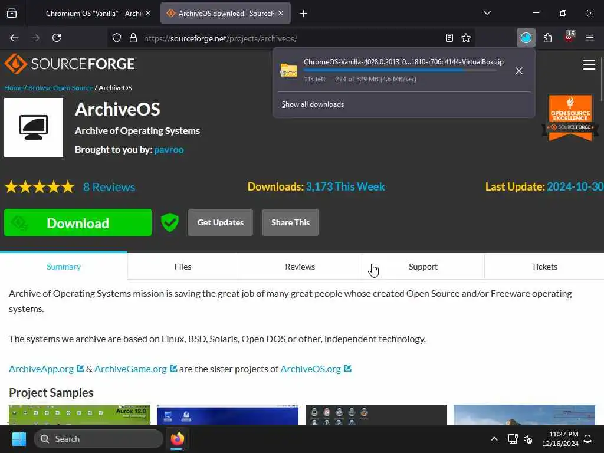Expand the list all tabs chevron

pyautogui.click(x=487, y=13)
